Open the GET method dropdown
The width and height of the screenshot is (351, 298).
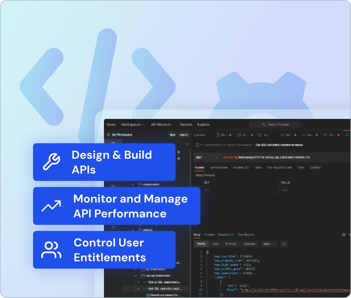[207, 157]
